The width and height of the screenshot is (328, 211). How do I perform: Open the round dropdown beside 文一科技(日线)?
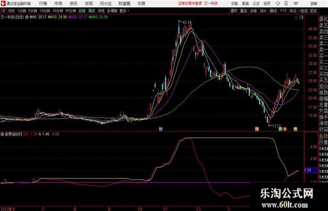(x=27, y=17)
